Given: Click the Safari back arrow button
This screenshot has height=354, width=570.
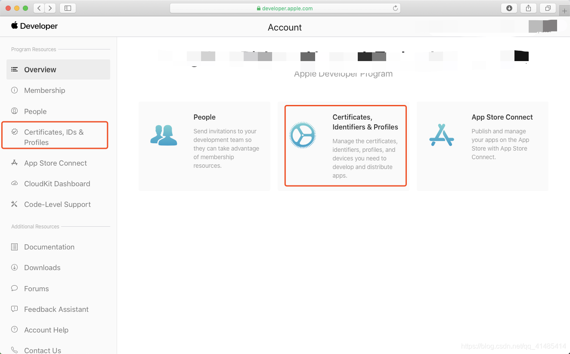Looking at the screenshot, I should (39, 8).
